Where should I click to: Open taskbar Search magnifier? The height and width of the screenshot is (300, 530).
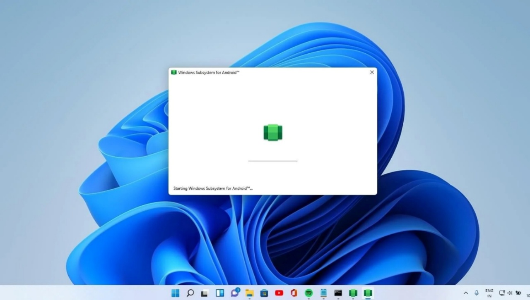[190, 293]
